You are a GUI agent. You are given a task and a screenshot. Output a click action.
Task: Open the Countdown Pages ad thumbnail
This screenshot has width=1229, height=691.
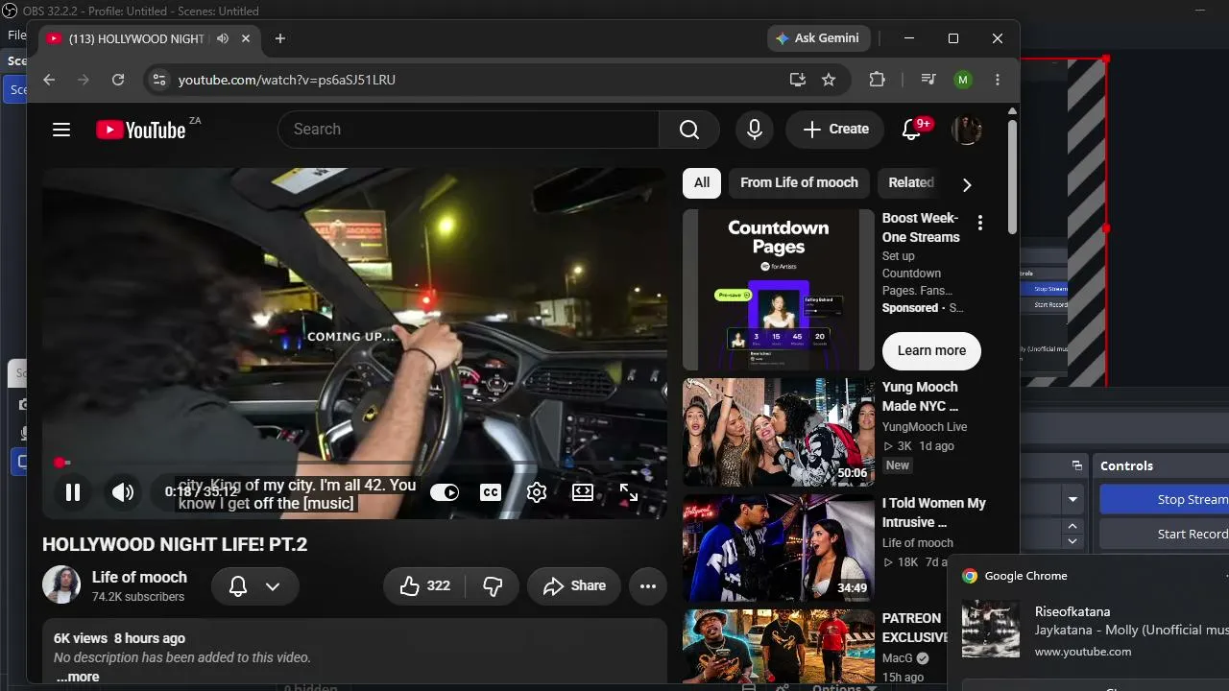tap(779, 290)
